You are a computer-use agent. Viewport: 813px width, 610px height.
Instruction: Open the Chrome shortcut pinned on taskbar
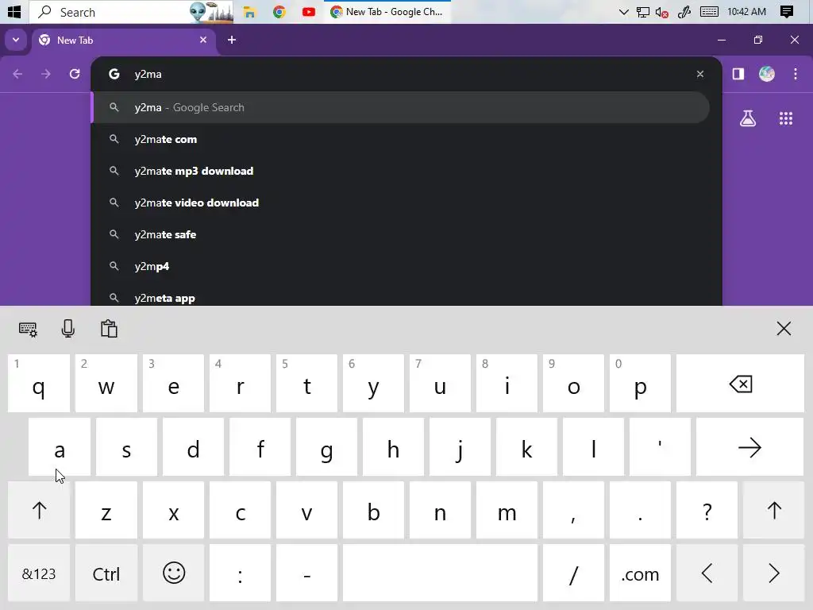click(x=279, y=12)
